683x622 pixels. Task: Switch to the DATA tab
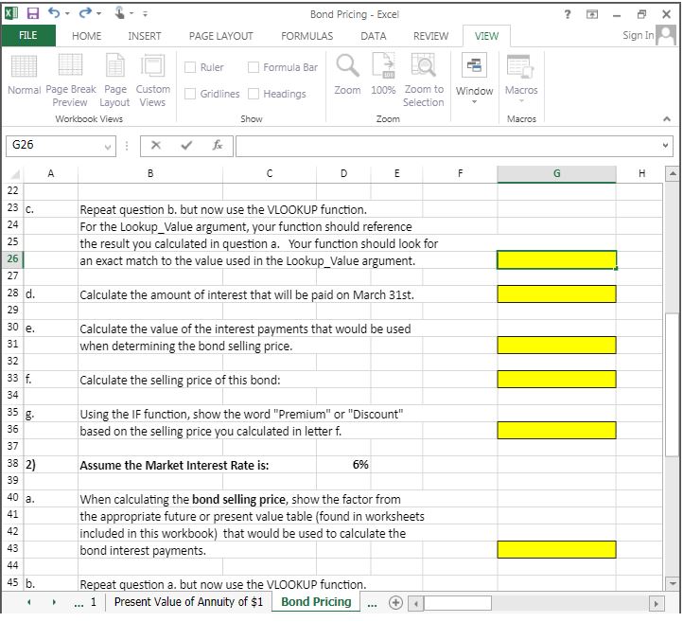[x=374, y=36]
